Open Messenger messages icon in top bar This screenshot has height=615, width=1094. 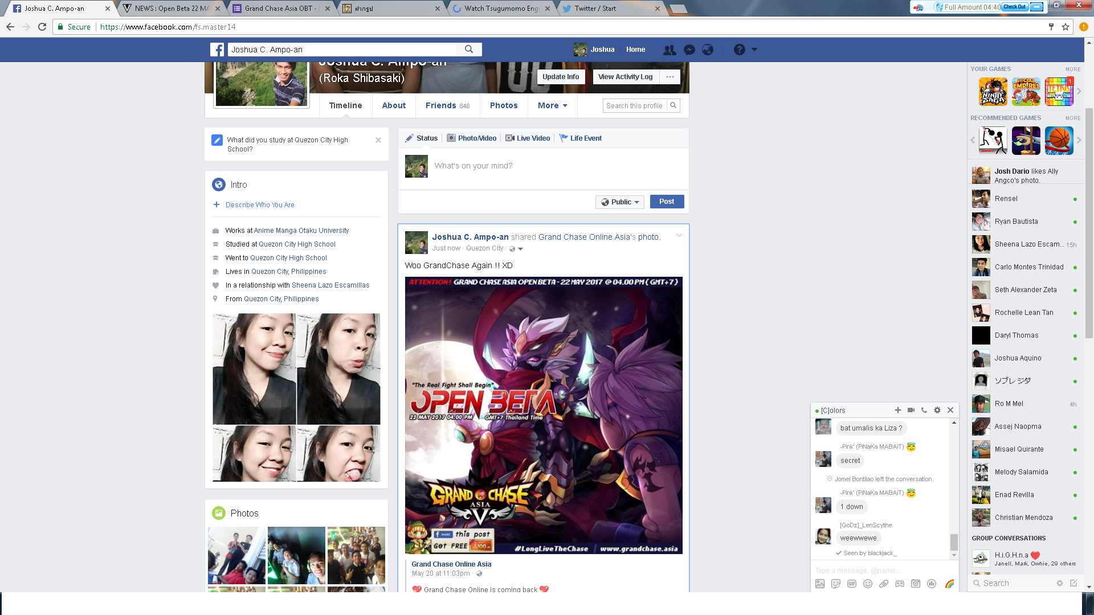(x=689, y=50)
